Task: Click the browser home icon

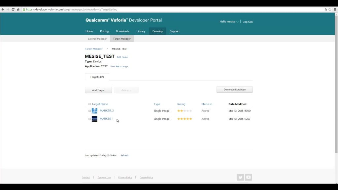Action: [x=18, y=10]
